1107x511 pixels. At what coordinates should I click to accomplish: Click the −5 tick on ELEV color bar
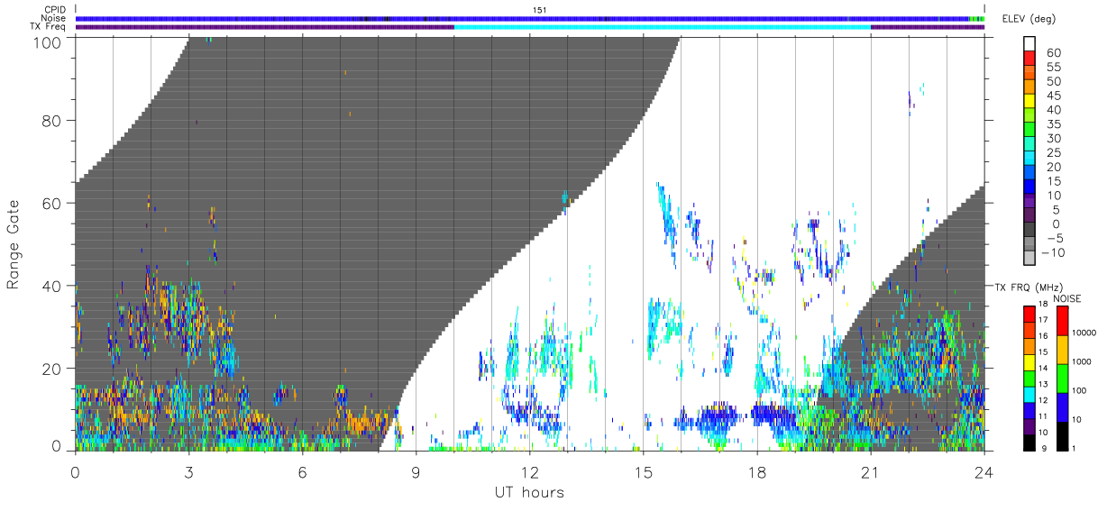point(1054,238)
